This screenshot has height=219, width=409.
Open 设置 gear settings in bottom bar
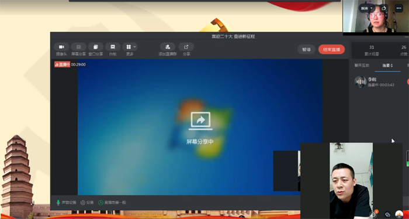[87, 203]
